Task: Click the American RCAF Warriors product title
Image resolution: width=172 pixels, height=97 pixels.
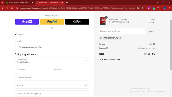Action: click(118, 20)
